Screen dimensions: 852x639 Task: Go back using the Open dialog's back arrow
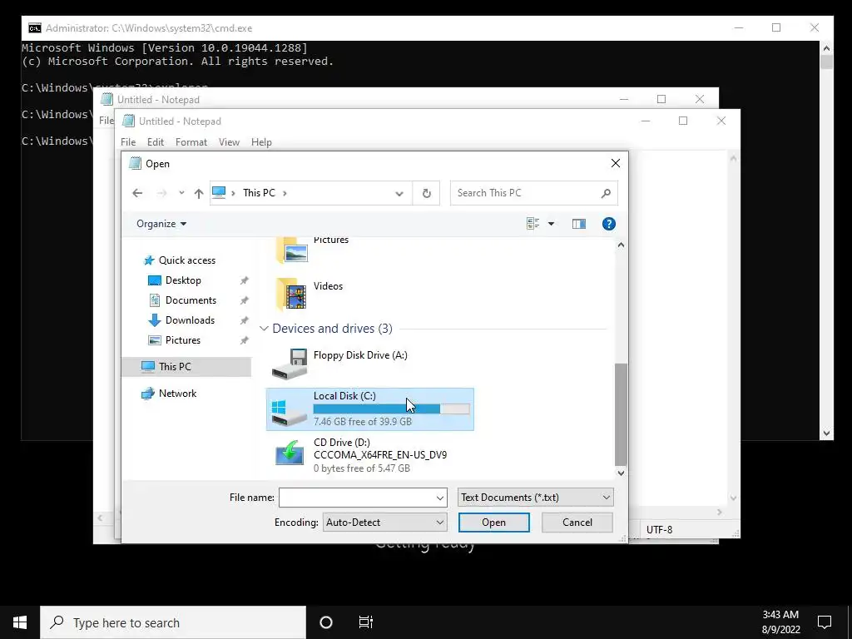[137, 193]
